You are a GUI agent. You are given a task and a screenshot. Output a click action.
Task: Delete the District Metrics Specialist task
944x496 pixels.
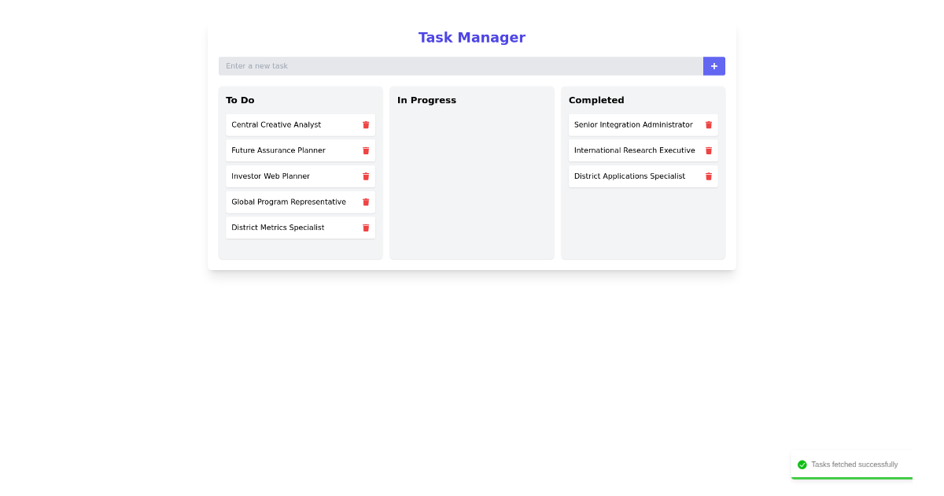[366, 228]
